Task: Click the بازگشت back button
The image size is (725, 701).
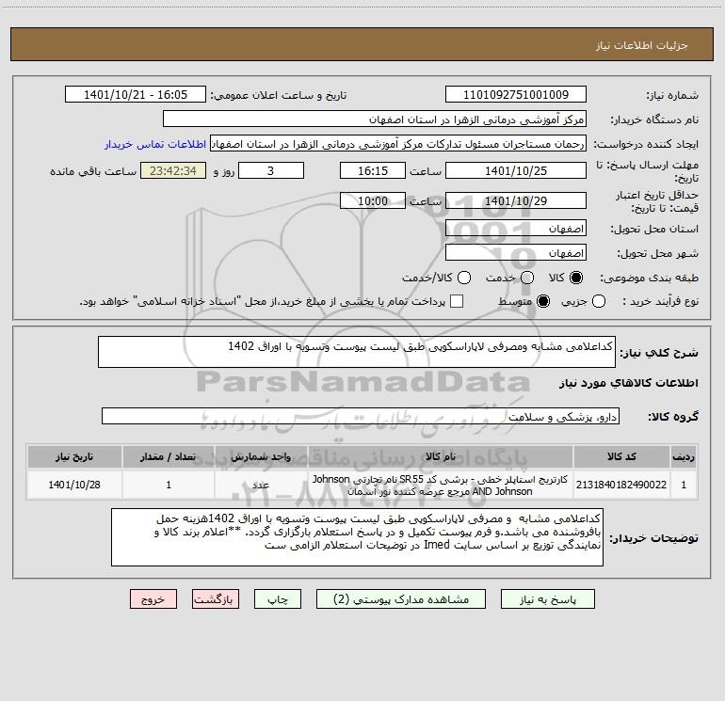Action: tap(216, 599)
